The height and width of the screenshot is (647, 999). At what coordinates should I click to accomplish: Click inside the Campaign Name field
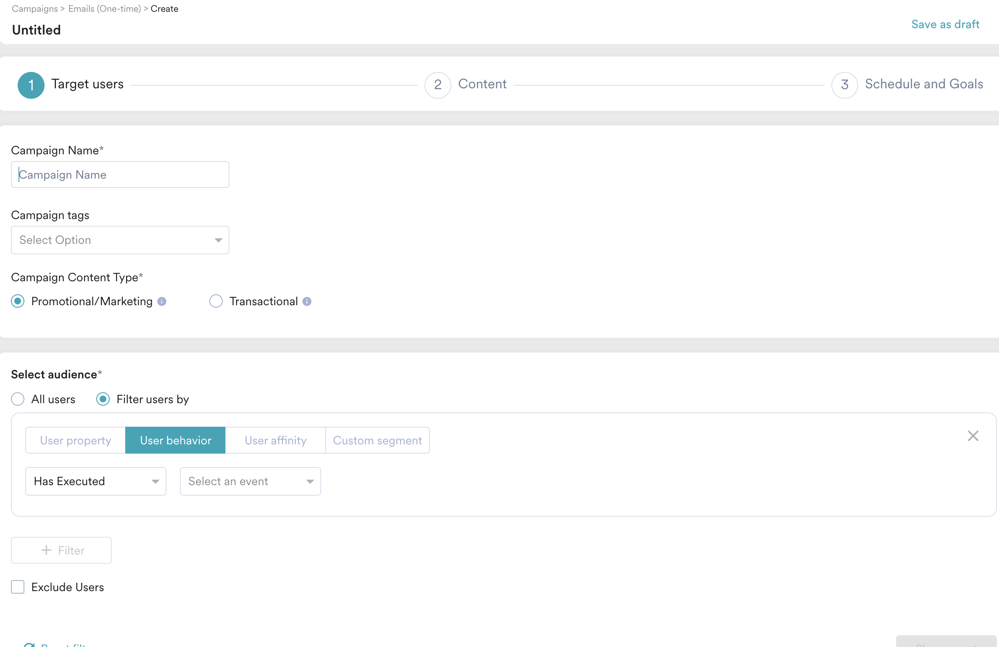click(120, 174)
